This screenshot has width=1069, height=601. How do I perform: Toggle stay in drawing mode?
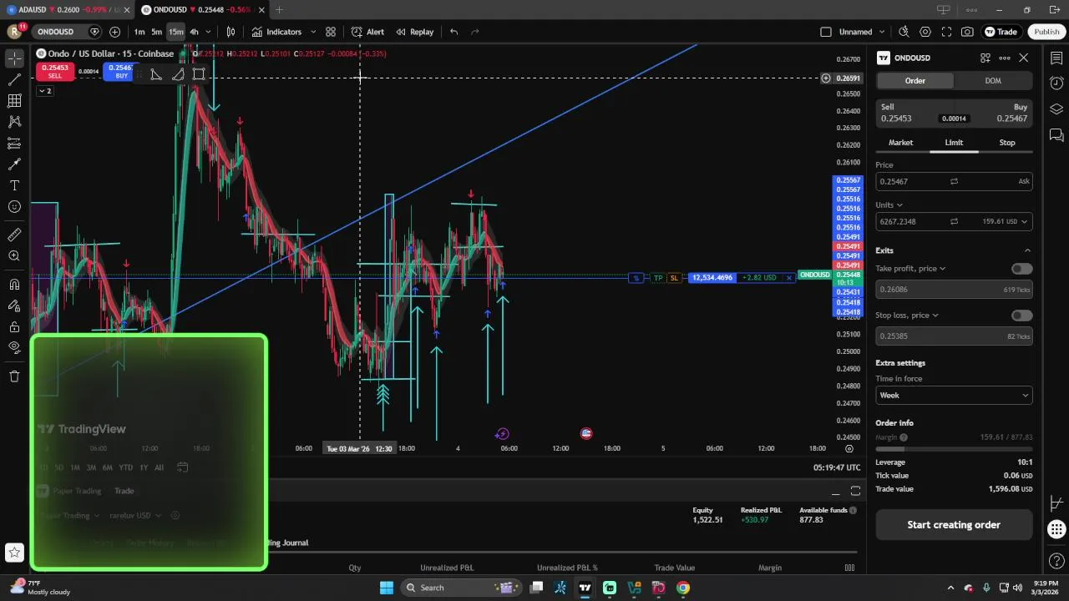[x=14, y=306]
